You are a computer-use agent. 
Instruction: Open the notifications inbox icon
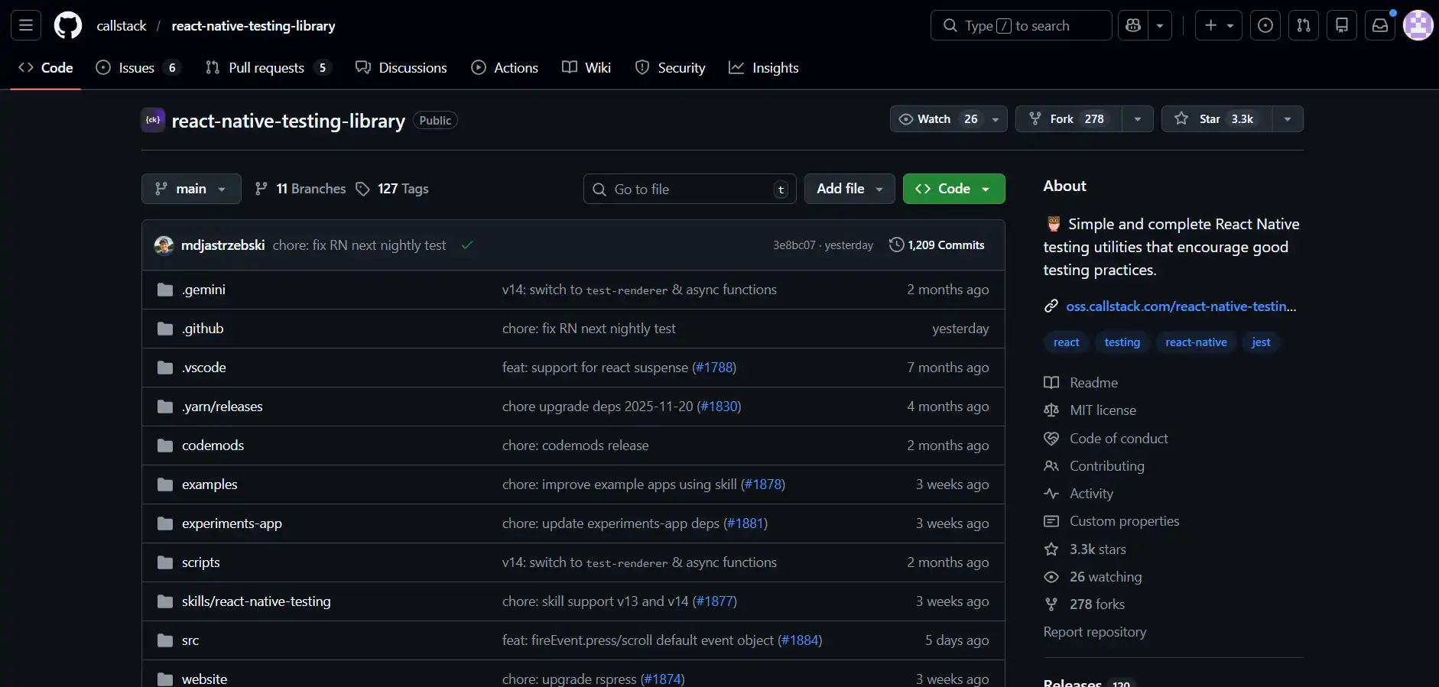coord(1379,25)
